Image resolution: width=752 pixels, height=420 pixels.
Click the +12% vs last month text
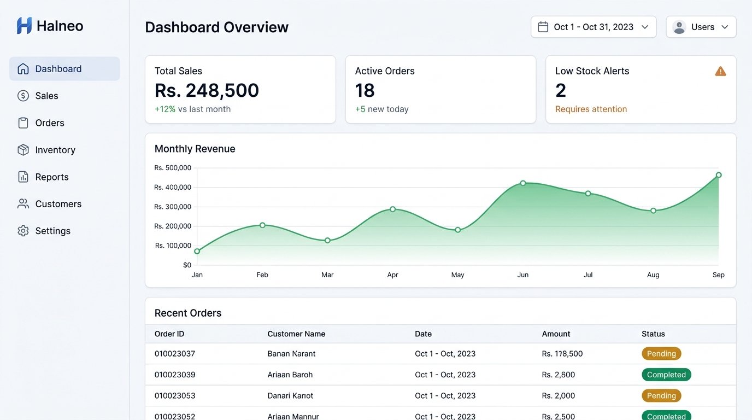[x=192, y=109]
